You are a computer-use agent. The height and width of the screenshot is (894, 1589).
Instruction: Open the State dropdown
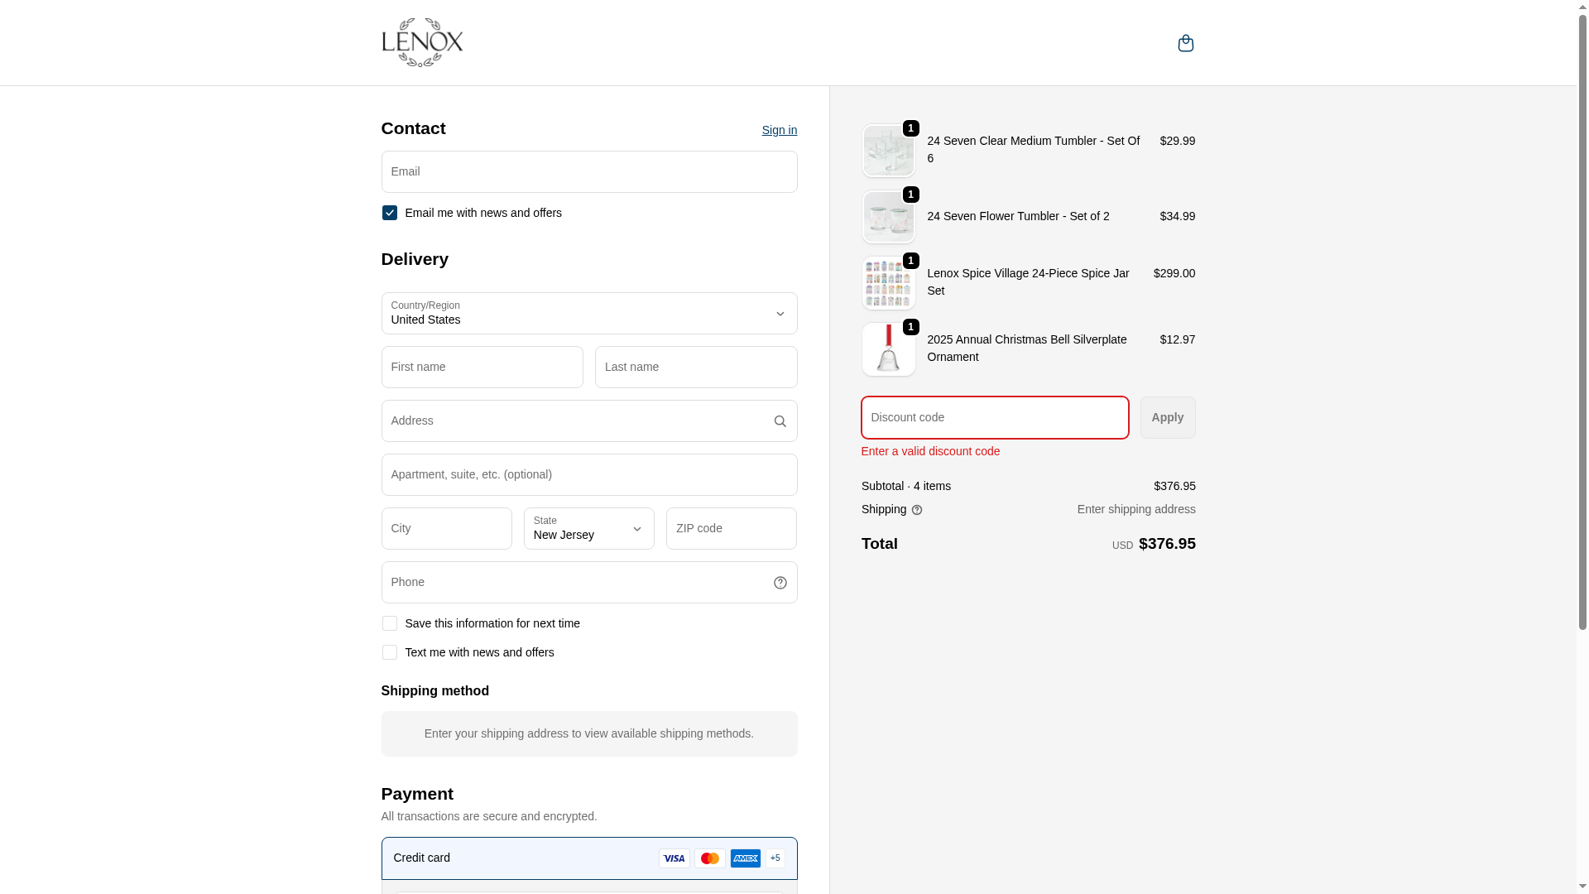(x=589, y=529)
